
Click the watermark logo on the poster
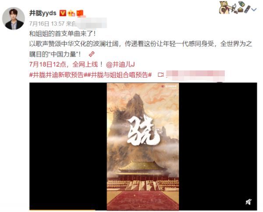click(x=169, y=86)
